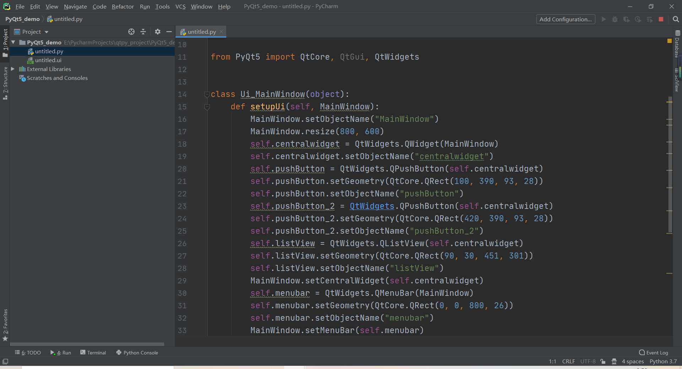Fold the setupUi method at line 15
The width and height of the screenshot is (682, 369).
[207, 107]
